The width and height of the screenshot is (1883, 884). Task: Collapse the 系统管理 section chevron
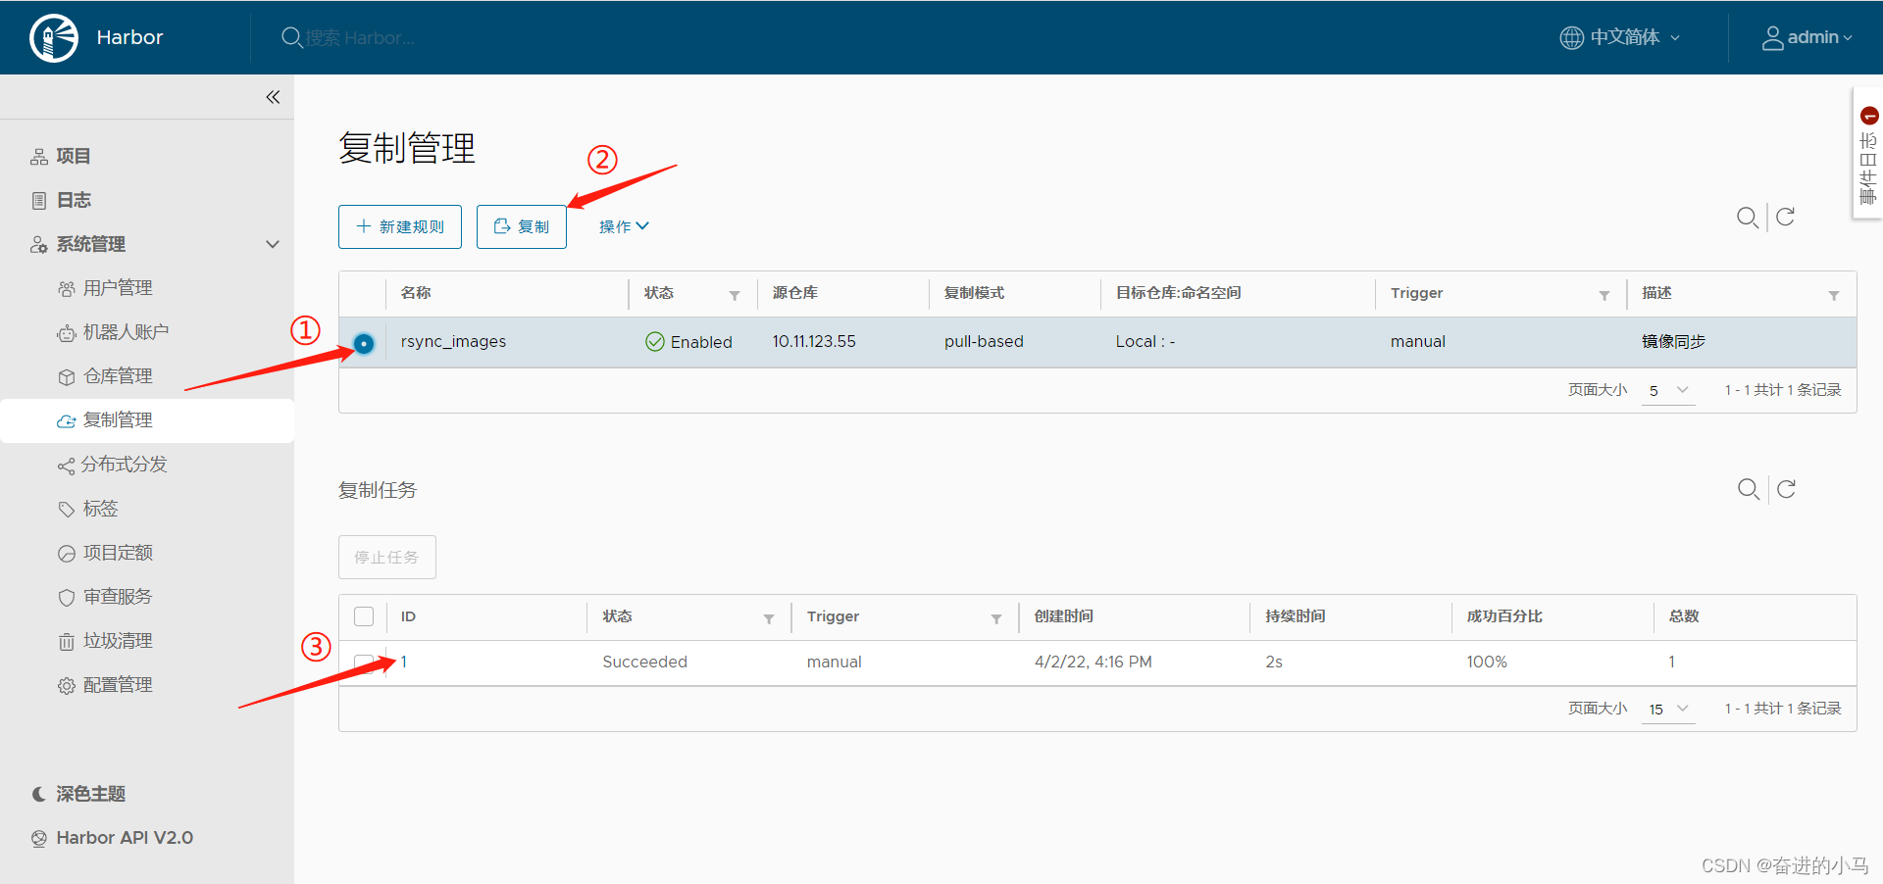pos(273,244)
